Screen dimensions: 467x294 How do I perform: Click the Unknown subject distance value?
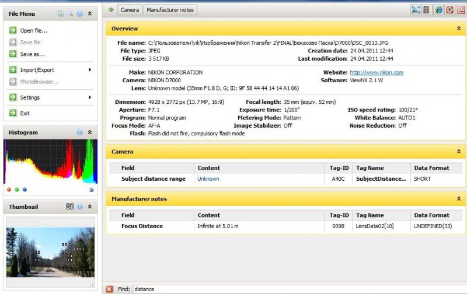pyautogui.click(x=208, y=179)
